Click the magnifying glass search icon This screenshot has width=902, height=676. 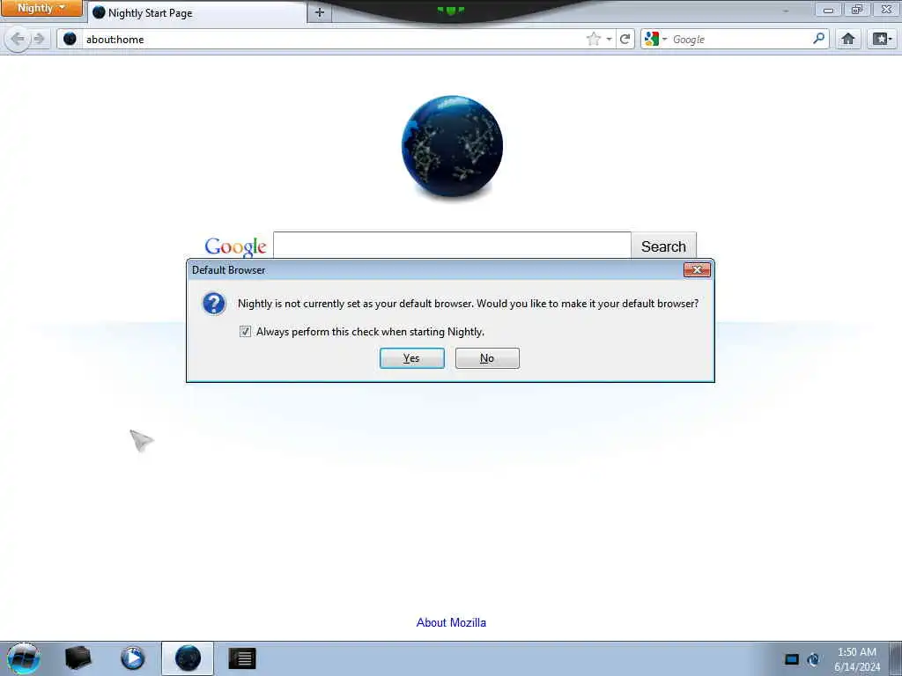(x=818, y=39)
